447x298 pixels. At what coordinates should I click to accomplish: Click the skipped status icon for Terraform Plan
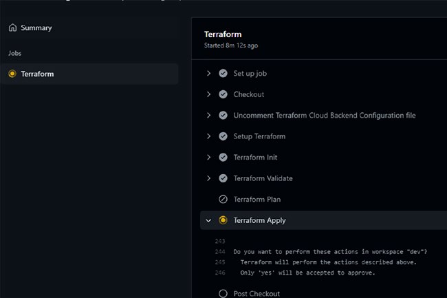coord(223,200)
